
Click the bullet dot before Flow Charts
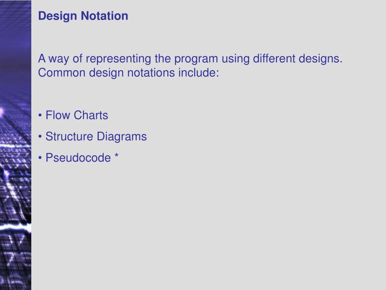(40, 116)
